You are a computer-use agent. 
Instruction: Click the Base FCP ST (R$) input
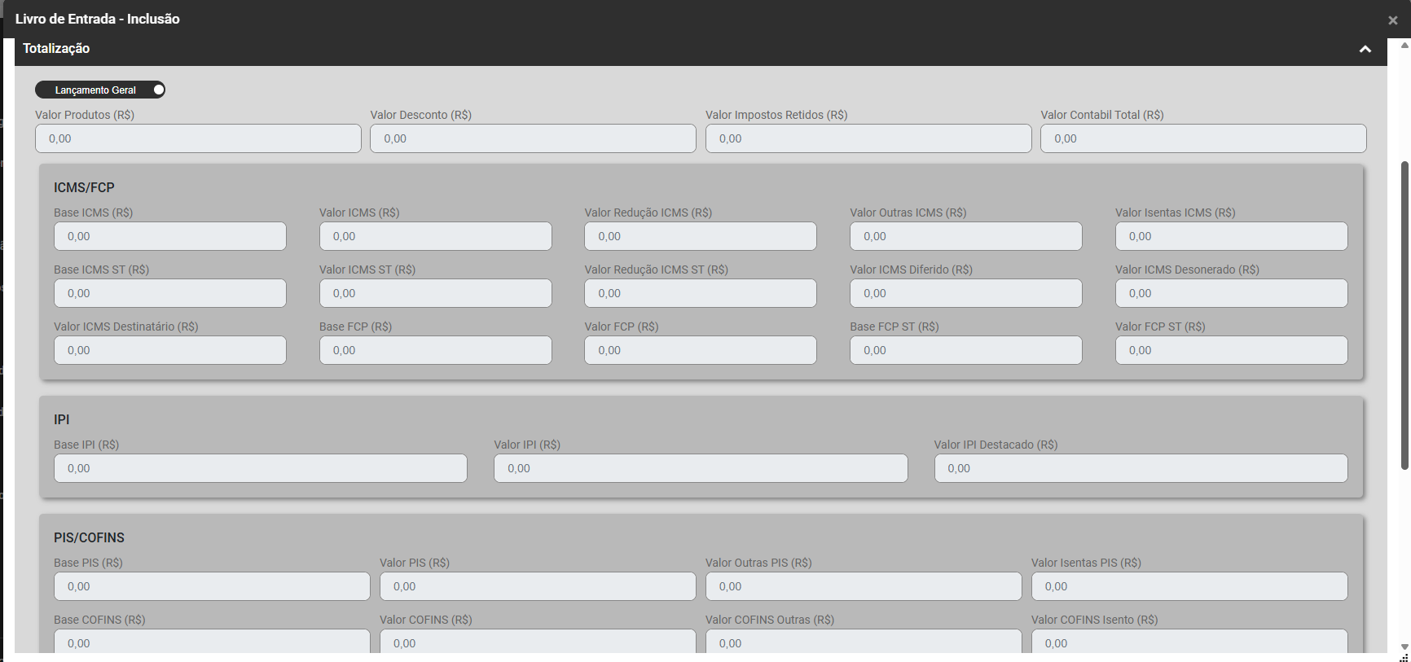pyautogui.click(x=965, y=350)
